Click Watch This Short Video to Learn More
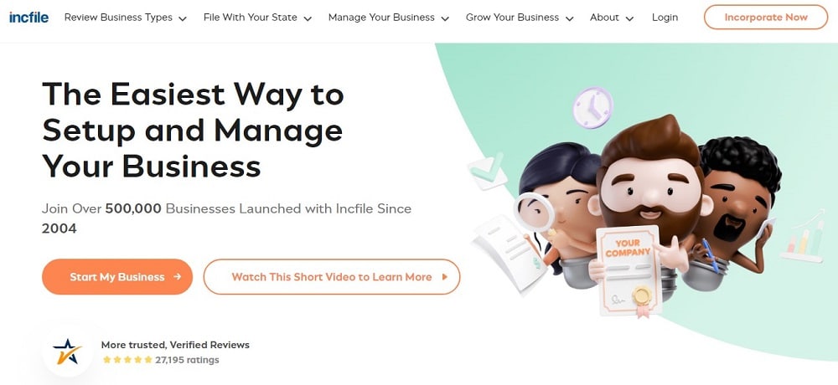 [331, 276]
